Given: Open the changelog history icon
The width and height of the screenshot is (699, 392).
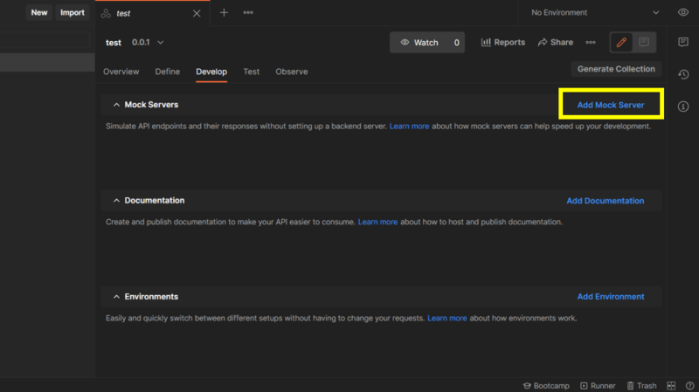Looking at the screenshot, I should (683, 74).
